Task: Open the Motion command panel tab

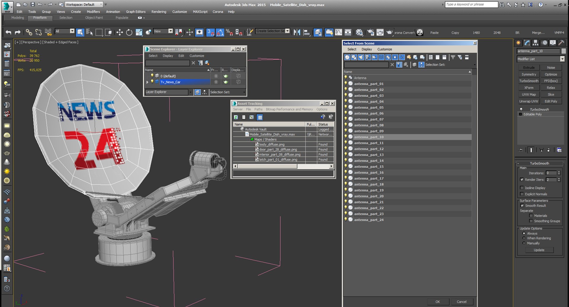Action: pyautogui.click(x=545, y=43)
